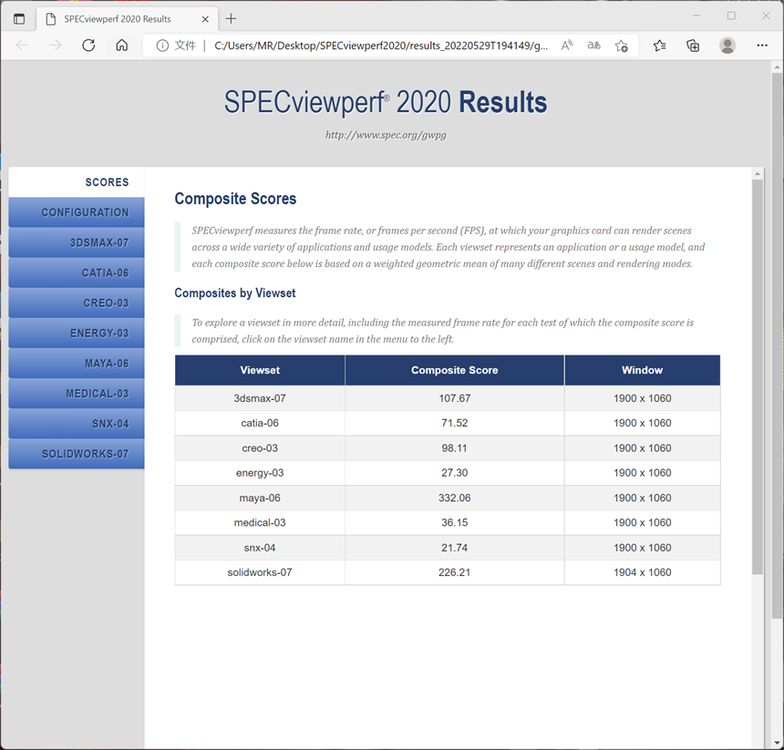784x750 pixels.
Task: Click the 1904 x 1060 window value
Action: [643, 572]
